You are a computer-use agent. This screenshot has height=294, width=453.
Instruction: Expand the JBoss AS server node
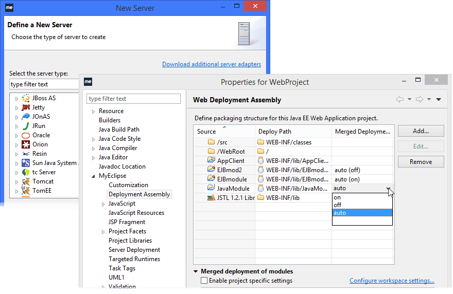(16, 99)
